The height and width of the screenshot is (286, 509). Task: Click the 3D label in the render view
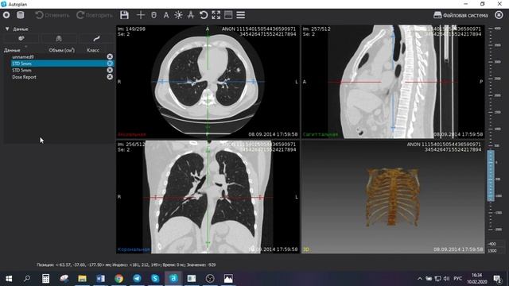coord(305,249)
